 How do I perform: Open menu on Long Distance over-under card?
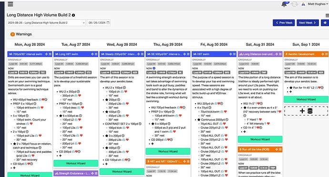click(x=280, y=54)
